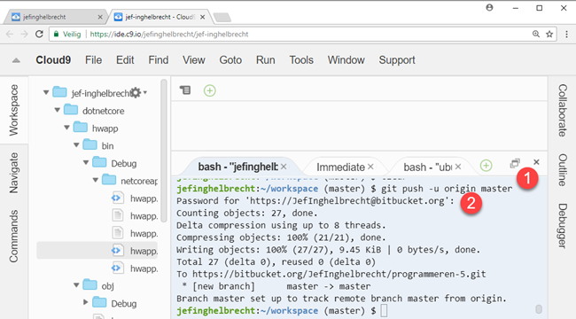Open the Outline side panel
576x319 pixels.
pos(563,170)
